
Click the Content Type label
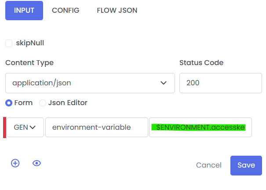click(29, 63)
